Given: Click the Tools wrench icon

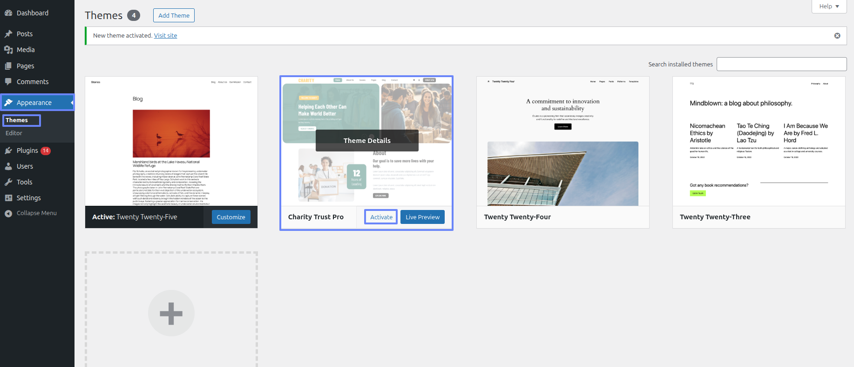Looking at the screenshot, I should [x=8, y=182].
